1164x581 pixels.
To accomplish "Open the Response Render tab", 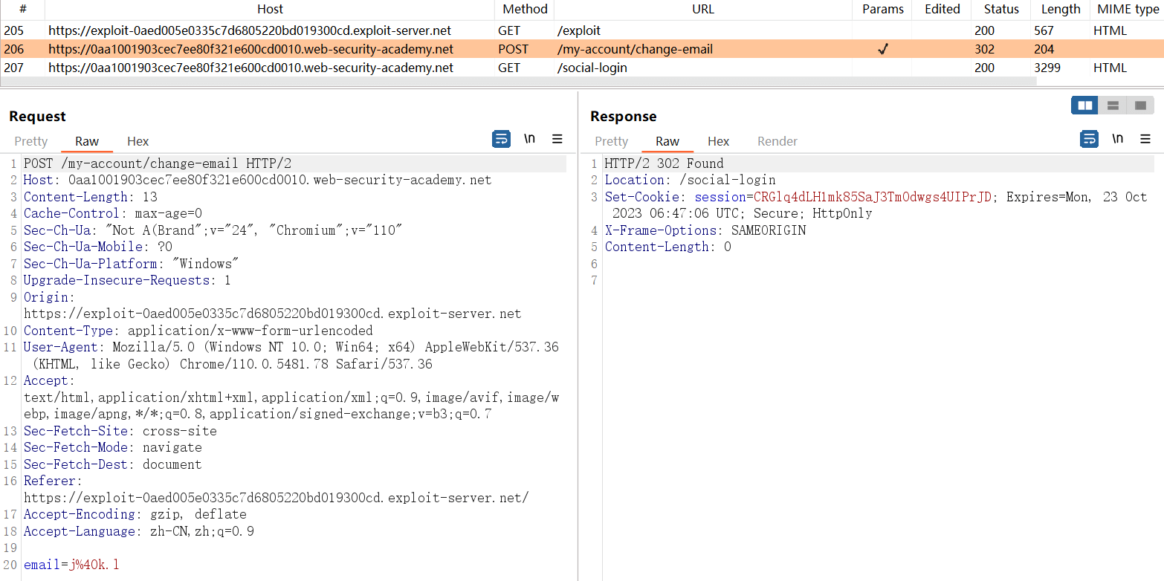I will pyautogui.click(x=777, y=141).
